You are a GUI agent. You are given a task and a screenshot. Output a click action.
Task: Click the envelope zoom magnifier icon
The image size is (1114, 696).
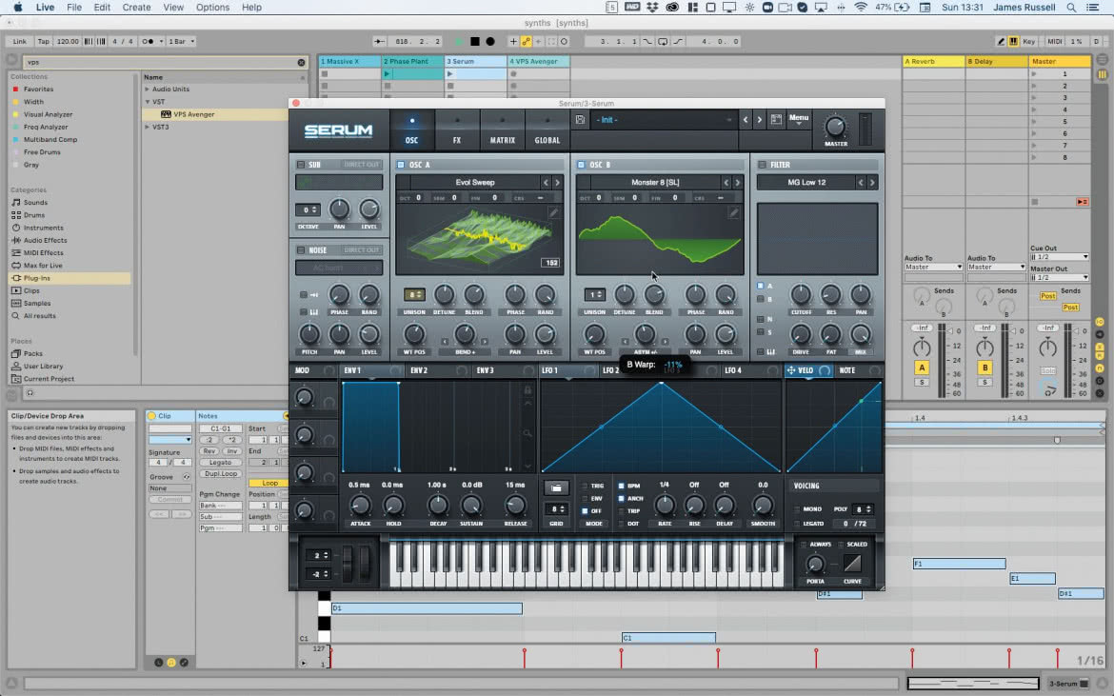(x=527, y=433)
